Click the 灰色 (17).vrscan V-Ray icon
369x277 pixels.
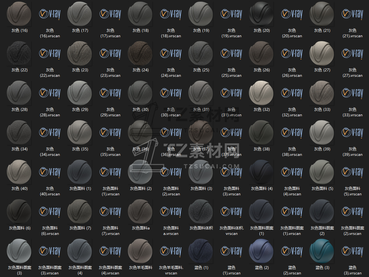point(110,14)
